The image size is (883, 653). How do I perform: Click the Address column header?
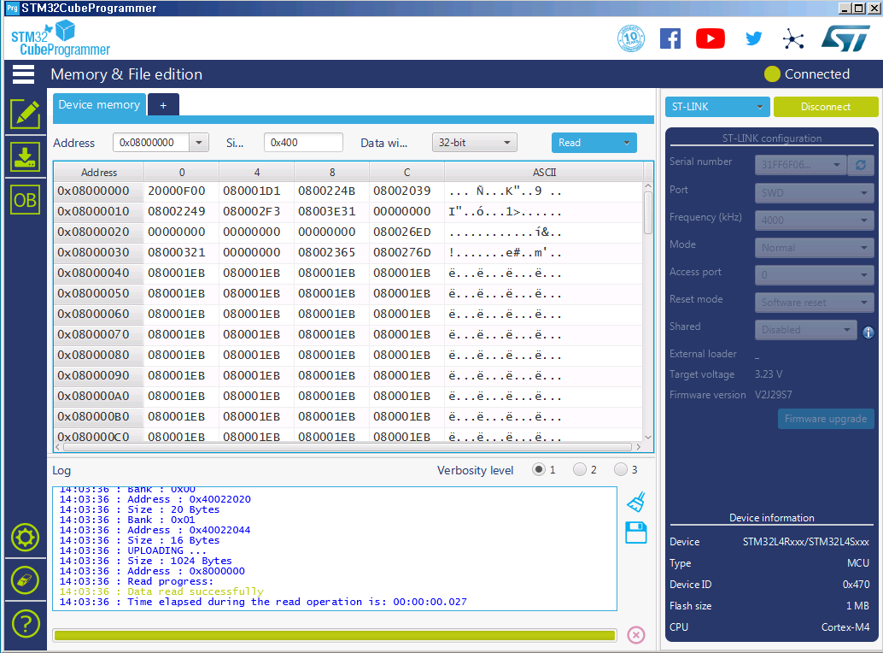point(99,172)
